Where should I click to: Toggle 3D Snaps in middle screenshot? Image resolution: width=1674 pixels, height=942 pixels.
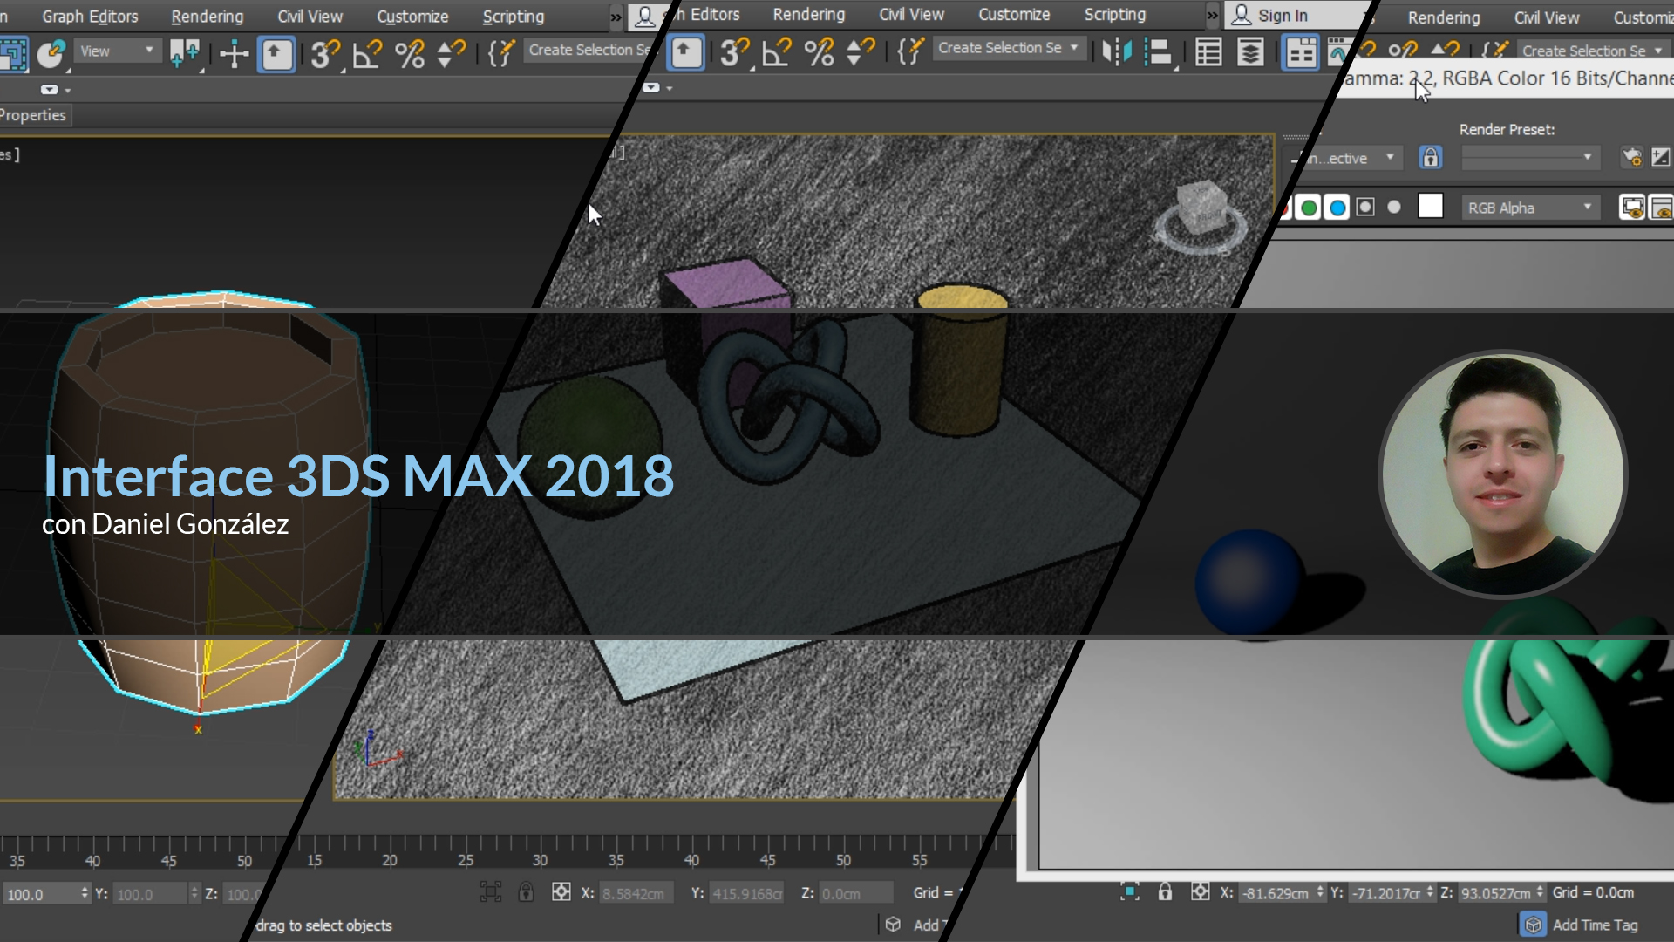point(734,51)
